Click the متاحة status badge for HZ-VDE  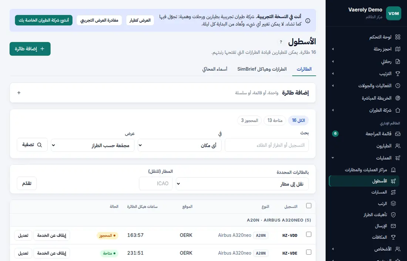pos(109,253)
